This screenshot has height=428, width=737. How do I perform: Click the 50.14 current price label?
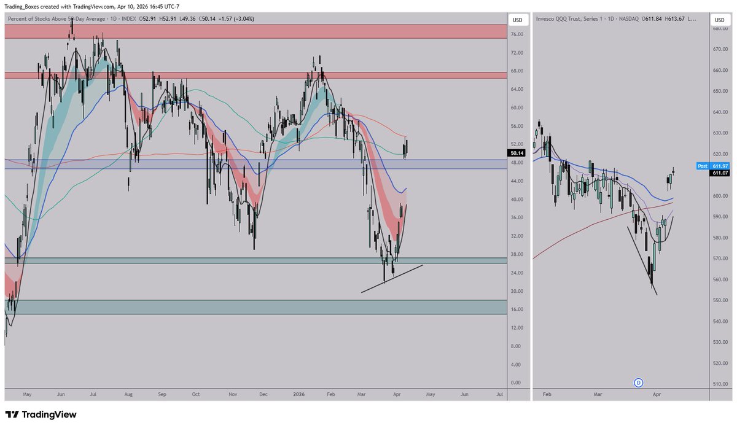click(x=517, y=153)
